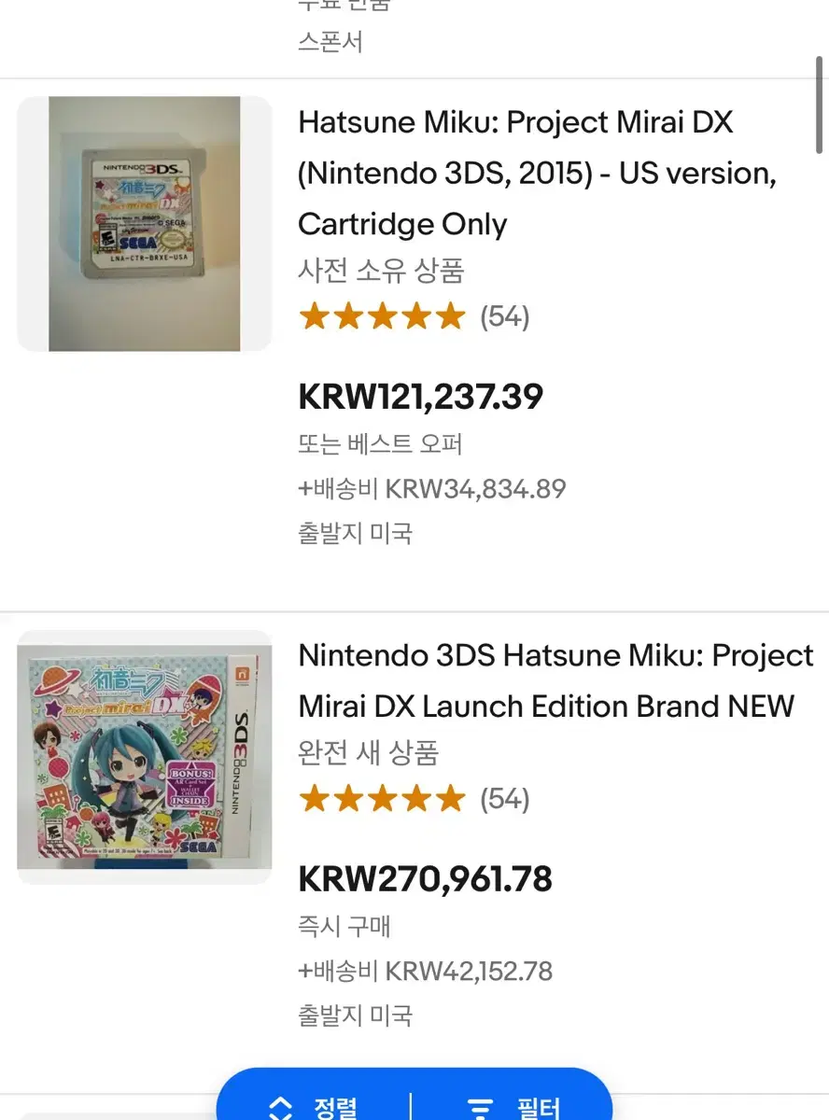Open the Project Mirai DX US version title
The height and width of the screenshot is (1120, 829).
[x=538, y=174]
